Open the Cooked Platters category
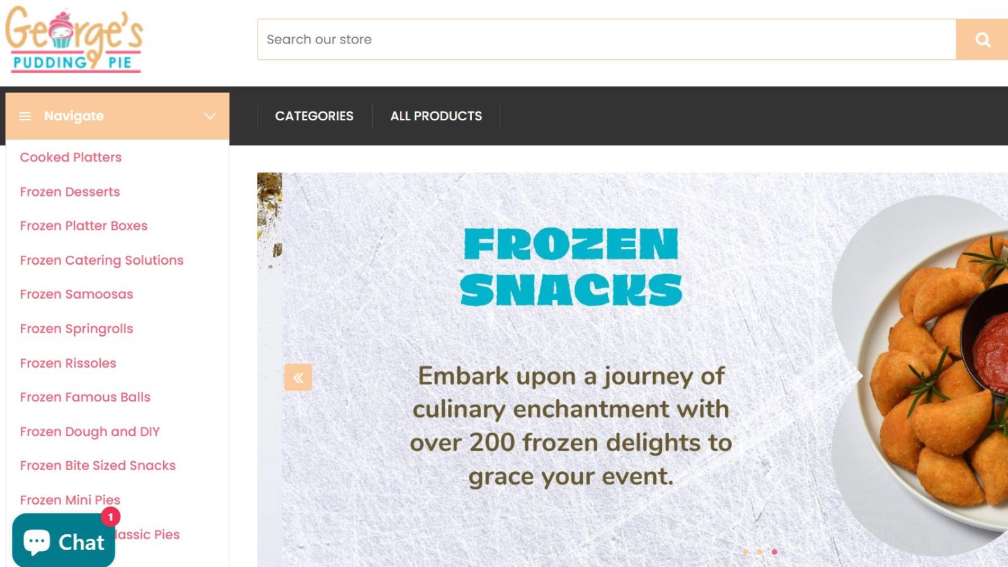This screenshot has width=1008, height=567. pyautogui.click(x=71, y=157)
